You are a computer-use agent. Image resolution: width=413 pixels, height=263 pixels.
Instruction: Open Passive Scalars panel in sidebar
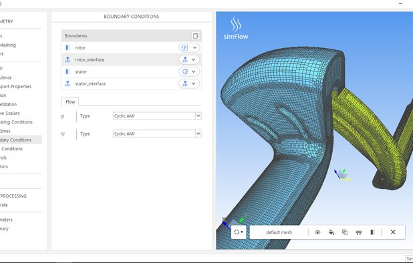click(10, 113)
